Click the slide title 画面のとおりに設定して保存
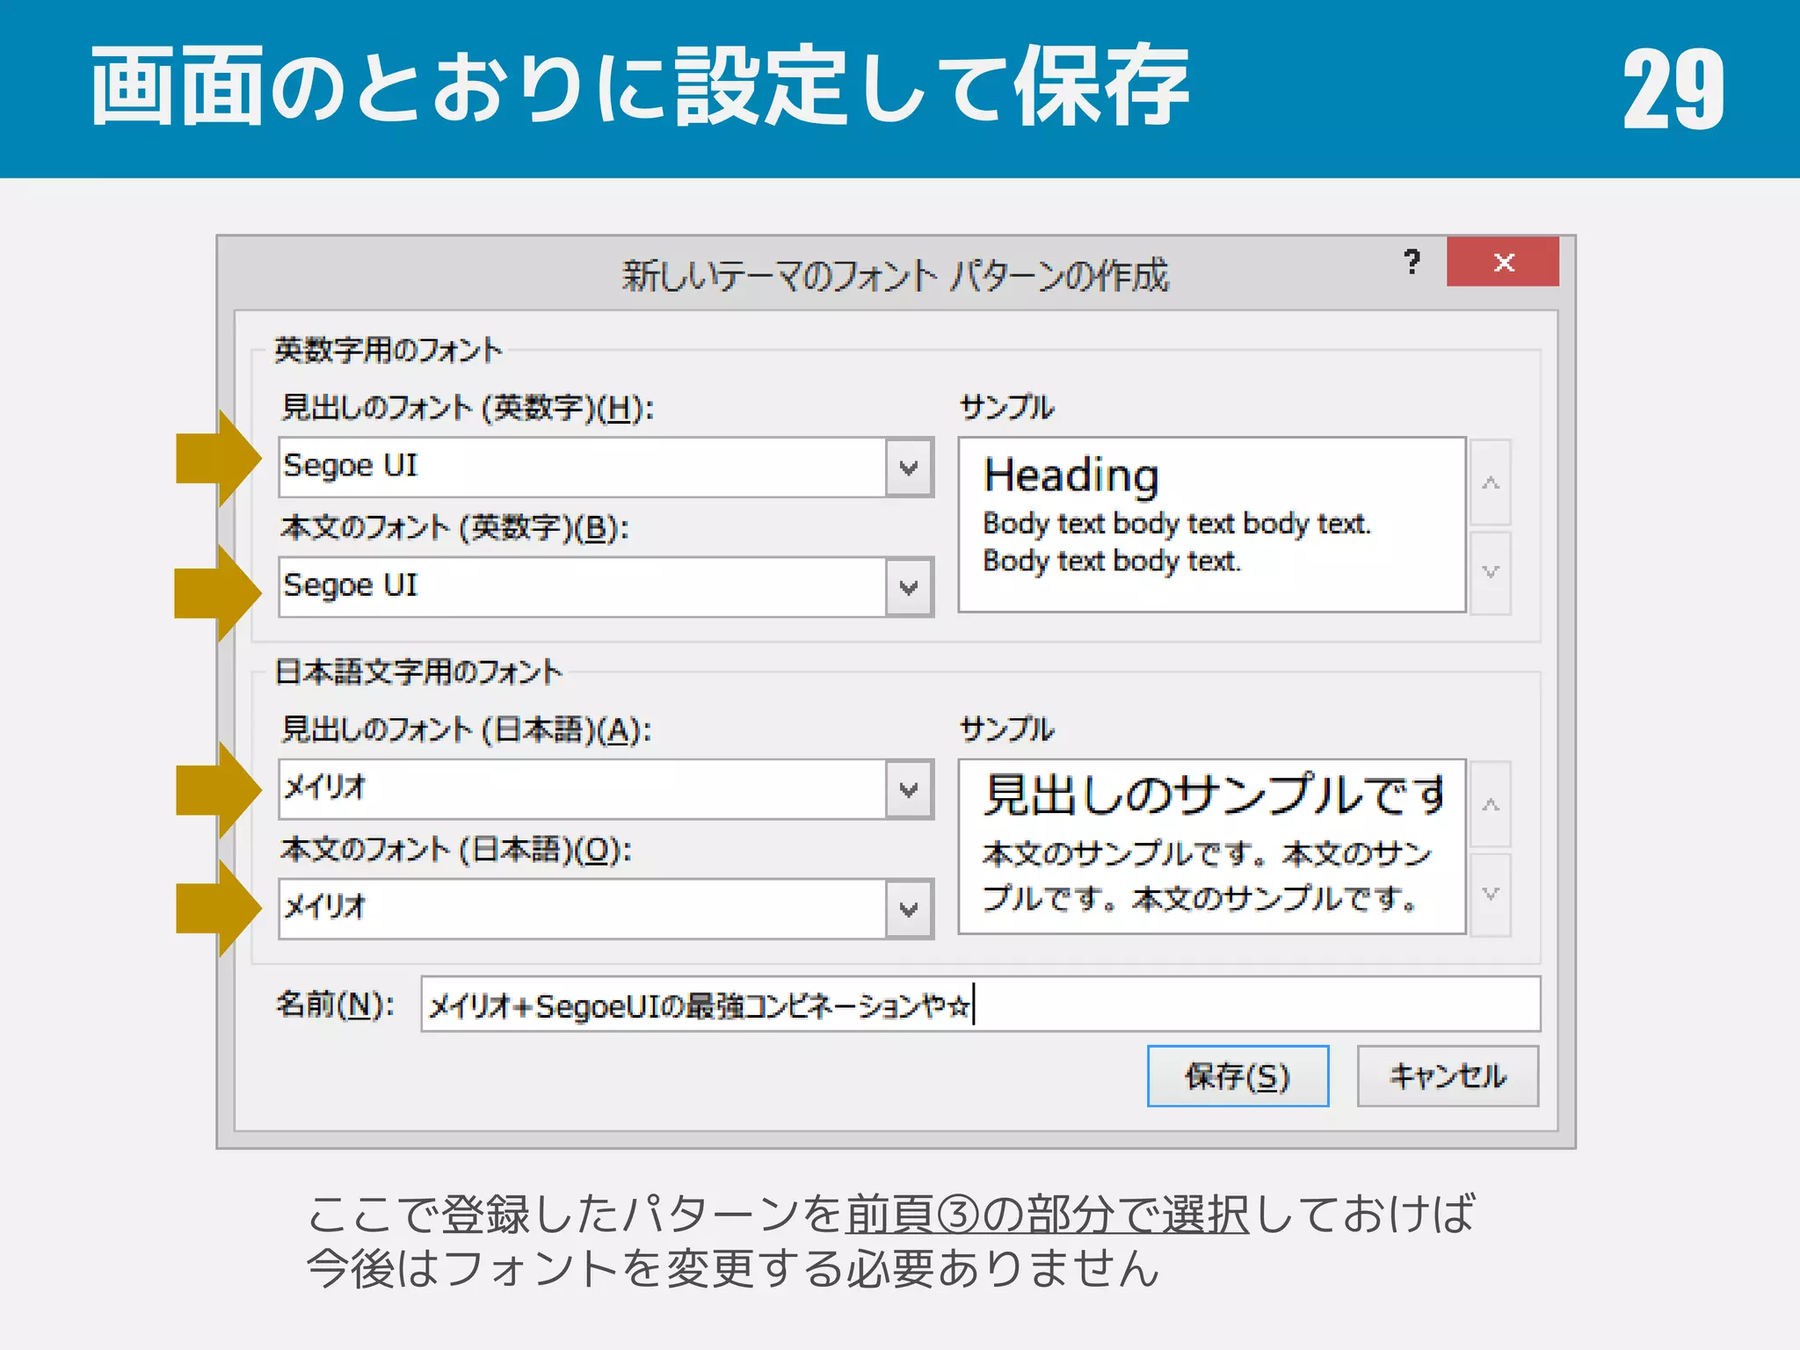Image resolution: width=1800 pixels, height=1350 pixels. [640, 86]
